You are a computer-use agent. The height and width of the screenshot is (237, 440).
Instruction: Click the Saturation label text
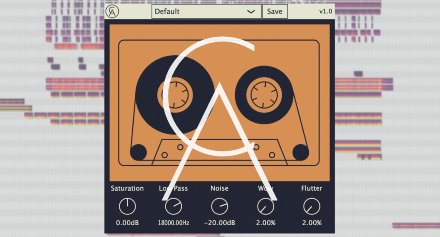click(x=127, y=188)
